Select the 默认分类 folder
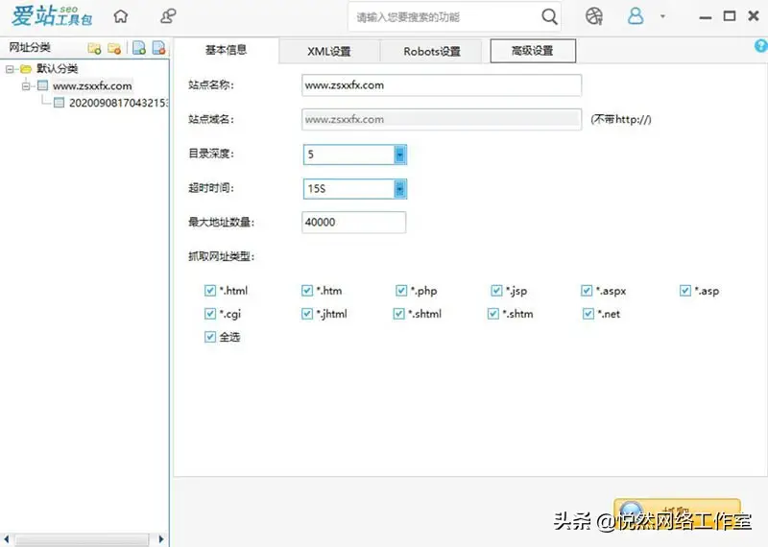 [58, 68]
